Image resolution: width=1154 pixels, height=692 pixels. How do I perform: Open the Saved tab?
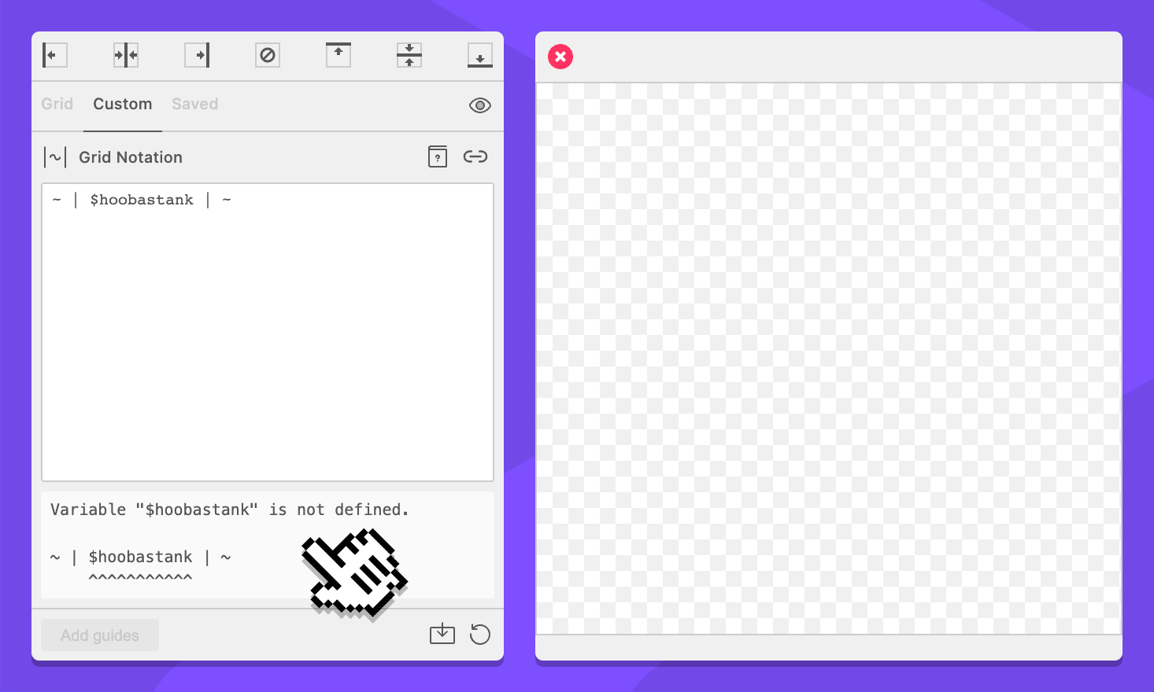(x=194, y=104)
